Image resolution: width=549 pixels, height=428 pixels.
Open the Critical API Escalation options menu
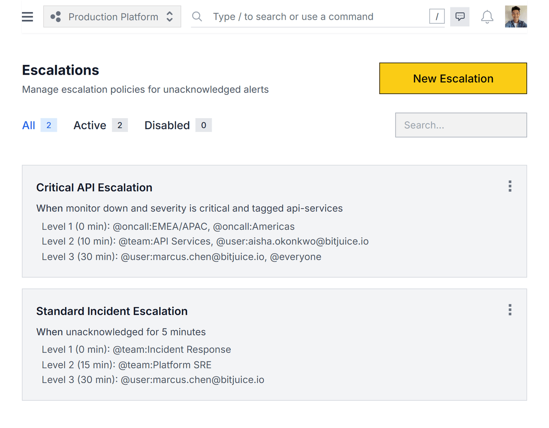(510, 186)
